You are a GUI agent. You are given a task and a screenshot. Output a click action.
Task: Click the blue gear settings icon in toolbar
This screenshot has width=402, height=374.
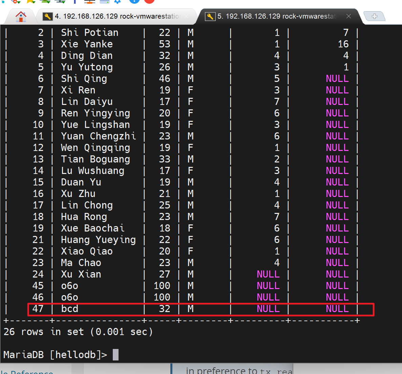(x=118, y=1)
